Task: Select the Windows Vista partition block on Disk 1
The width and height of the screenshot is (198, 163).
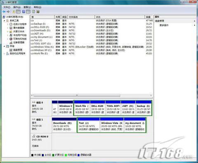Action: pos(112,125)
